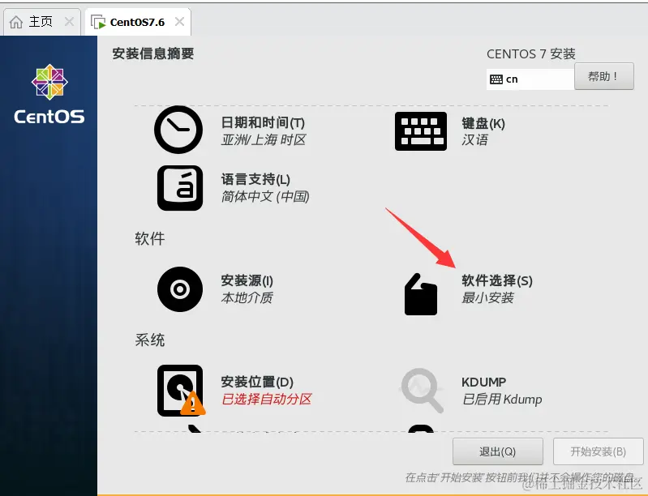Open KDUMP settings label
The height and width of the screenshot is (496, 648).
[483, 382]
